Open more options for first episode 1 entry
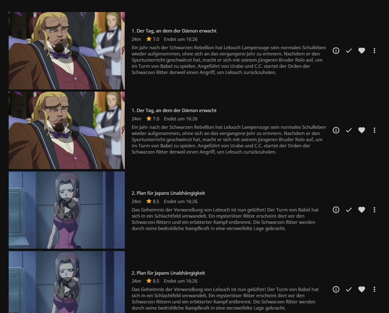Viewport: 389px width, 313px height. [x=374, y=50]
